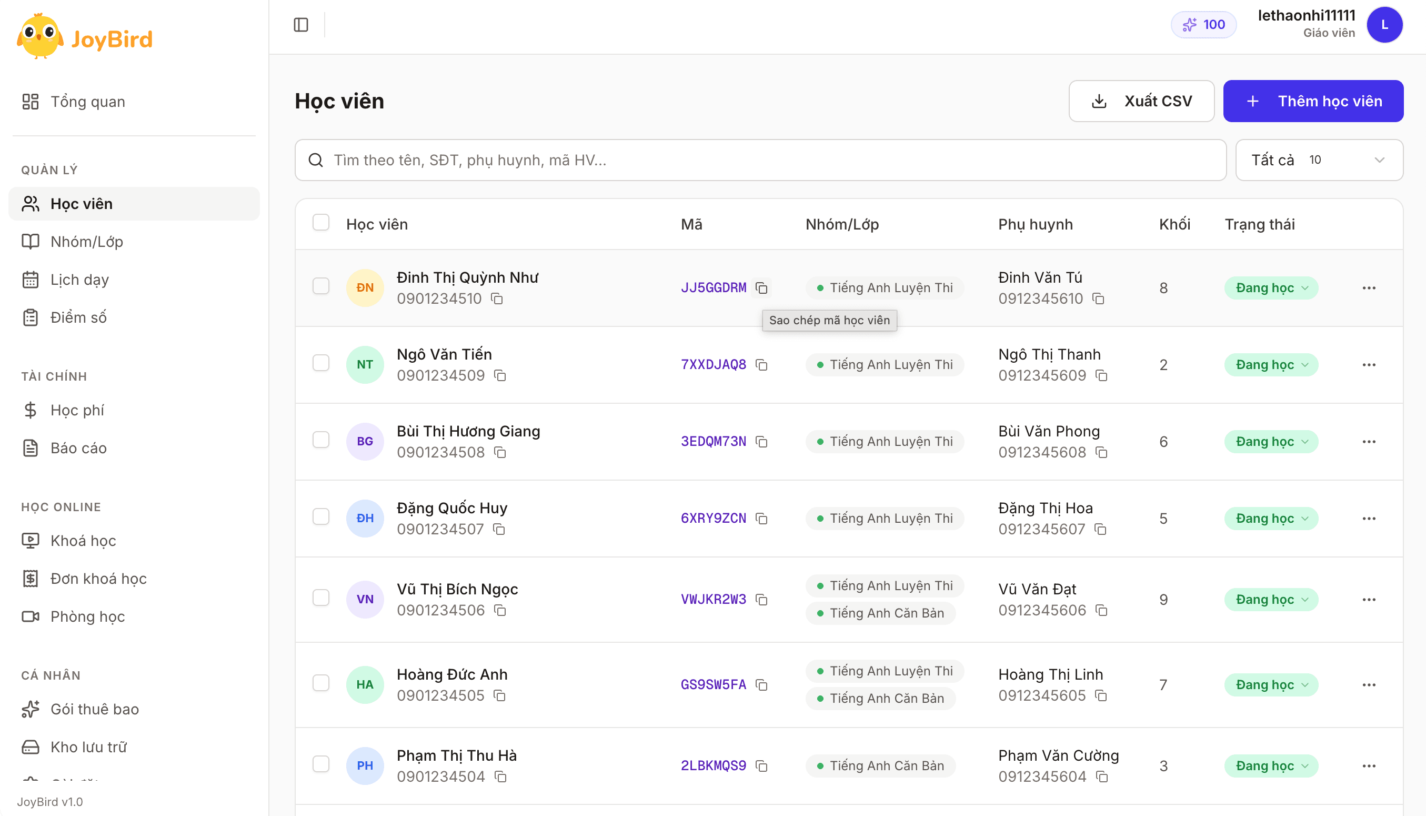Screen dimensions: 1426x816
Task: Check the box for Ngô Văn Tiến
Action: click(321, 363)
